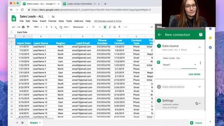Select column D header
This screenshot has height=126, width=224.
pyautogui.click(x=83, y=36)
